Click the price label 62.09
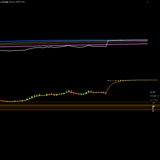The image size is (160, 160). (x=153, y=92)
